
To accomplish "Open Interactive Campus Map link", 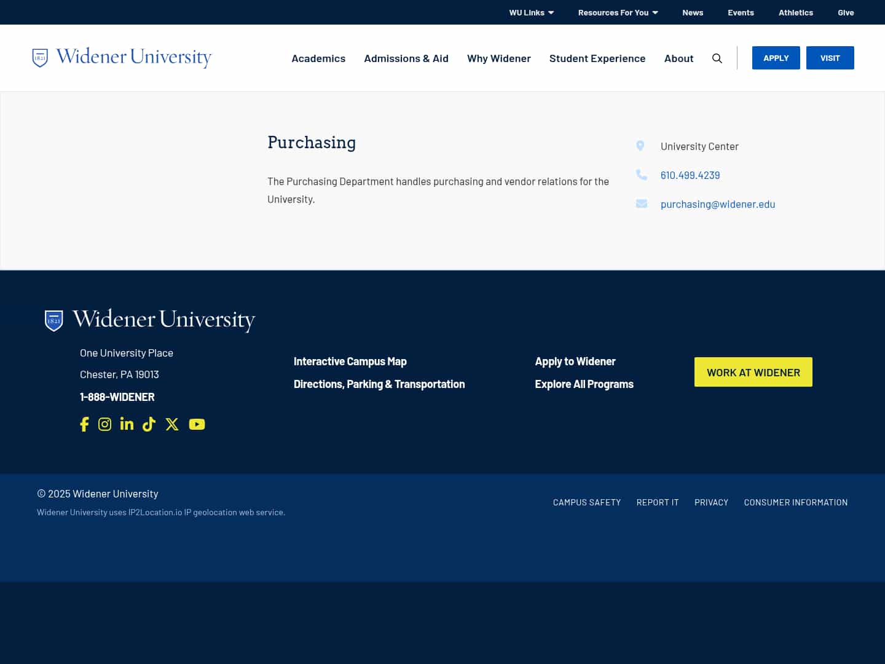I will pyautogui.click(x=350, y=362).
